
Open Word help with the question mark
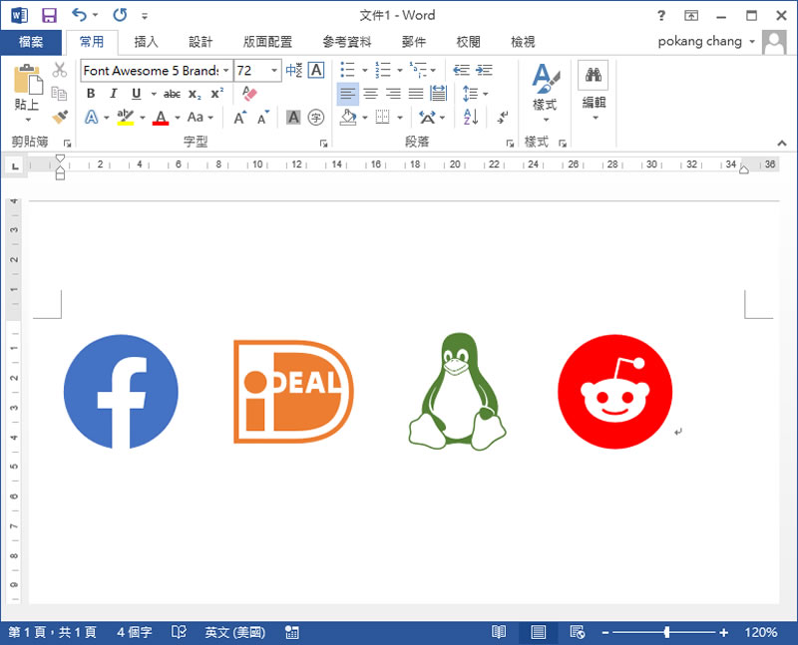[x=660, y=15]
